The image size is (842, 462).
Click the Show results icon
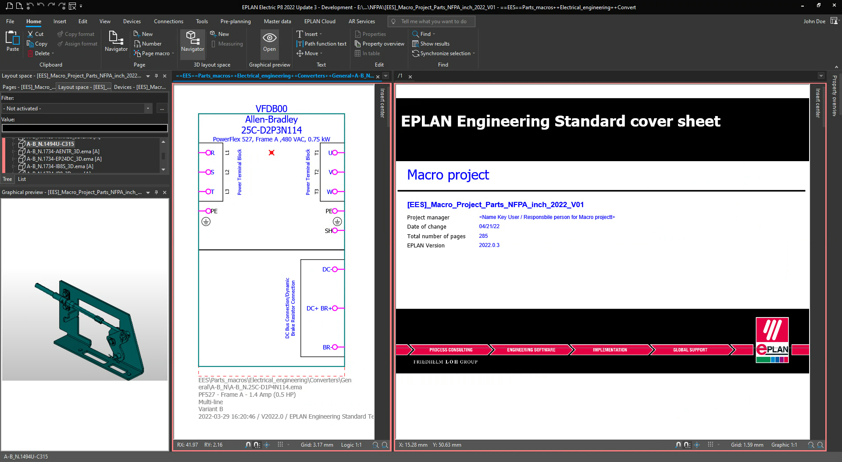tap(415, 44)
